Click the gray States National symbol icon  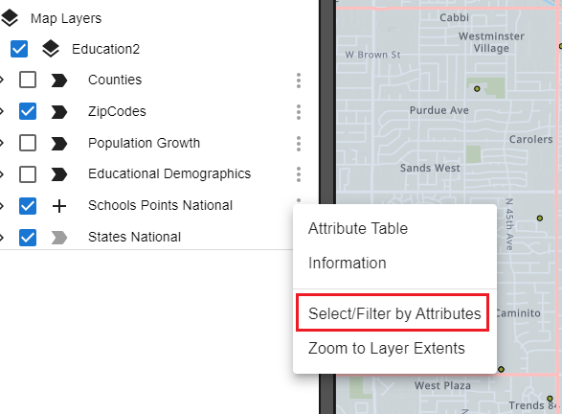pyautogui.click(x=59, y=238)
